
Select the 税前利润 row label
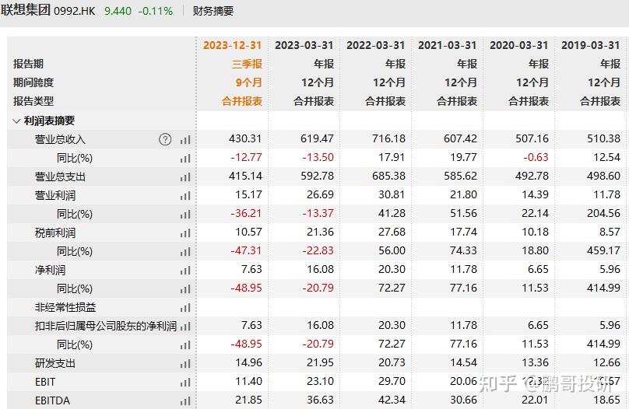(x=55, y=232)
